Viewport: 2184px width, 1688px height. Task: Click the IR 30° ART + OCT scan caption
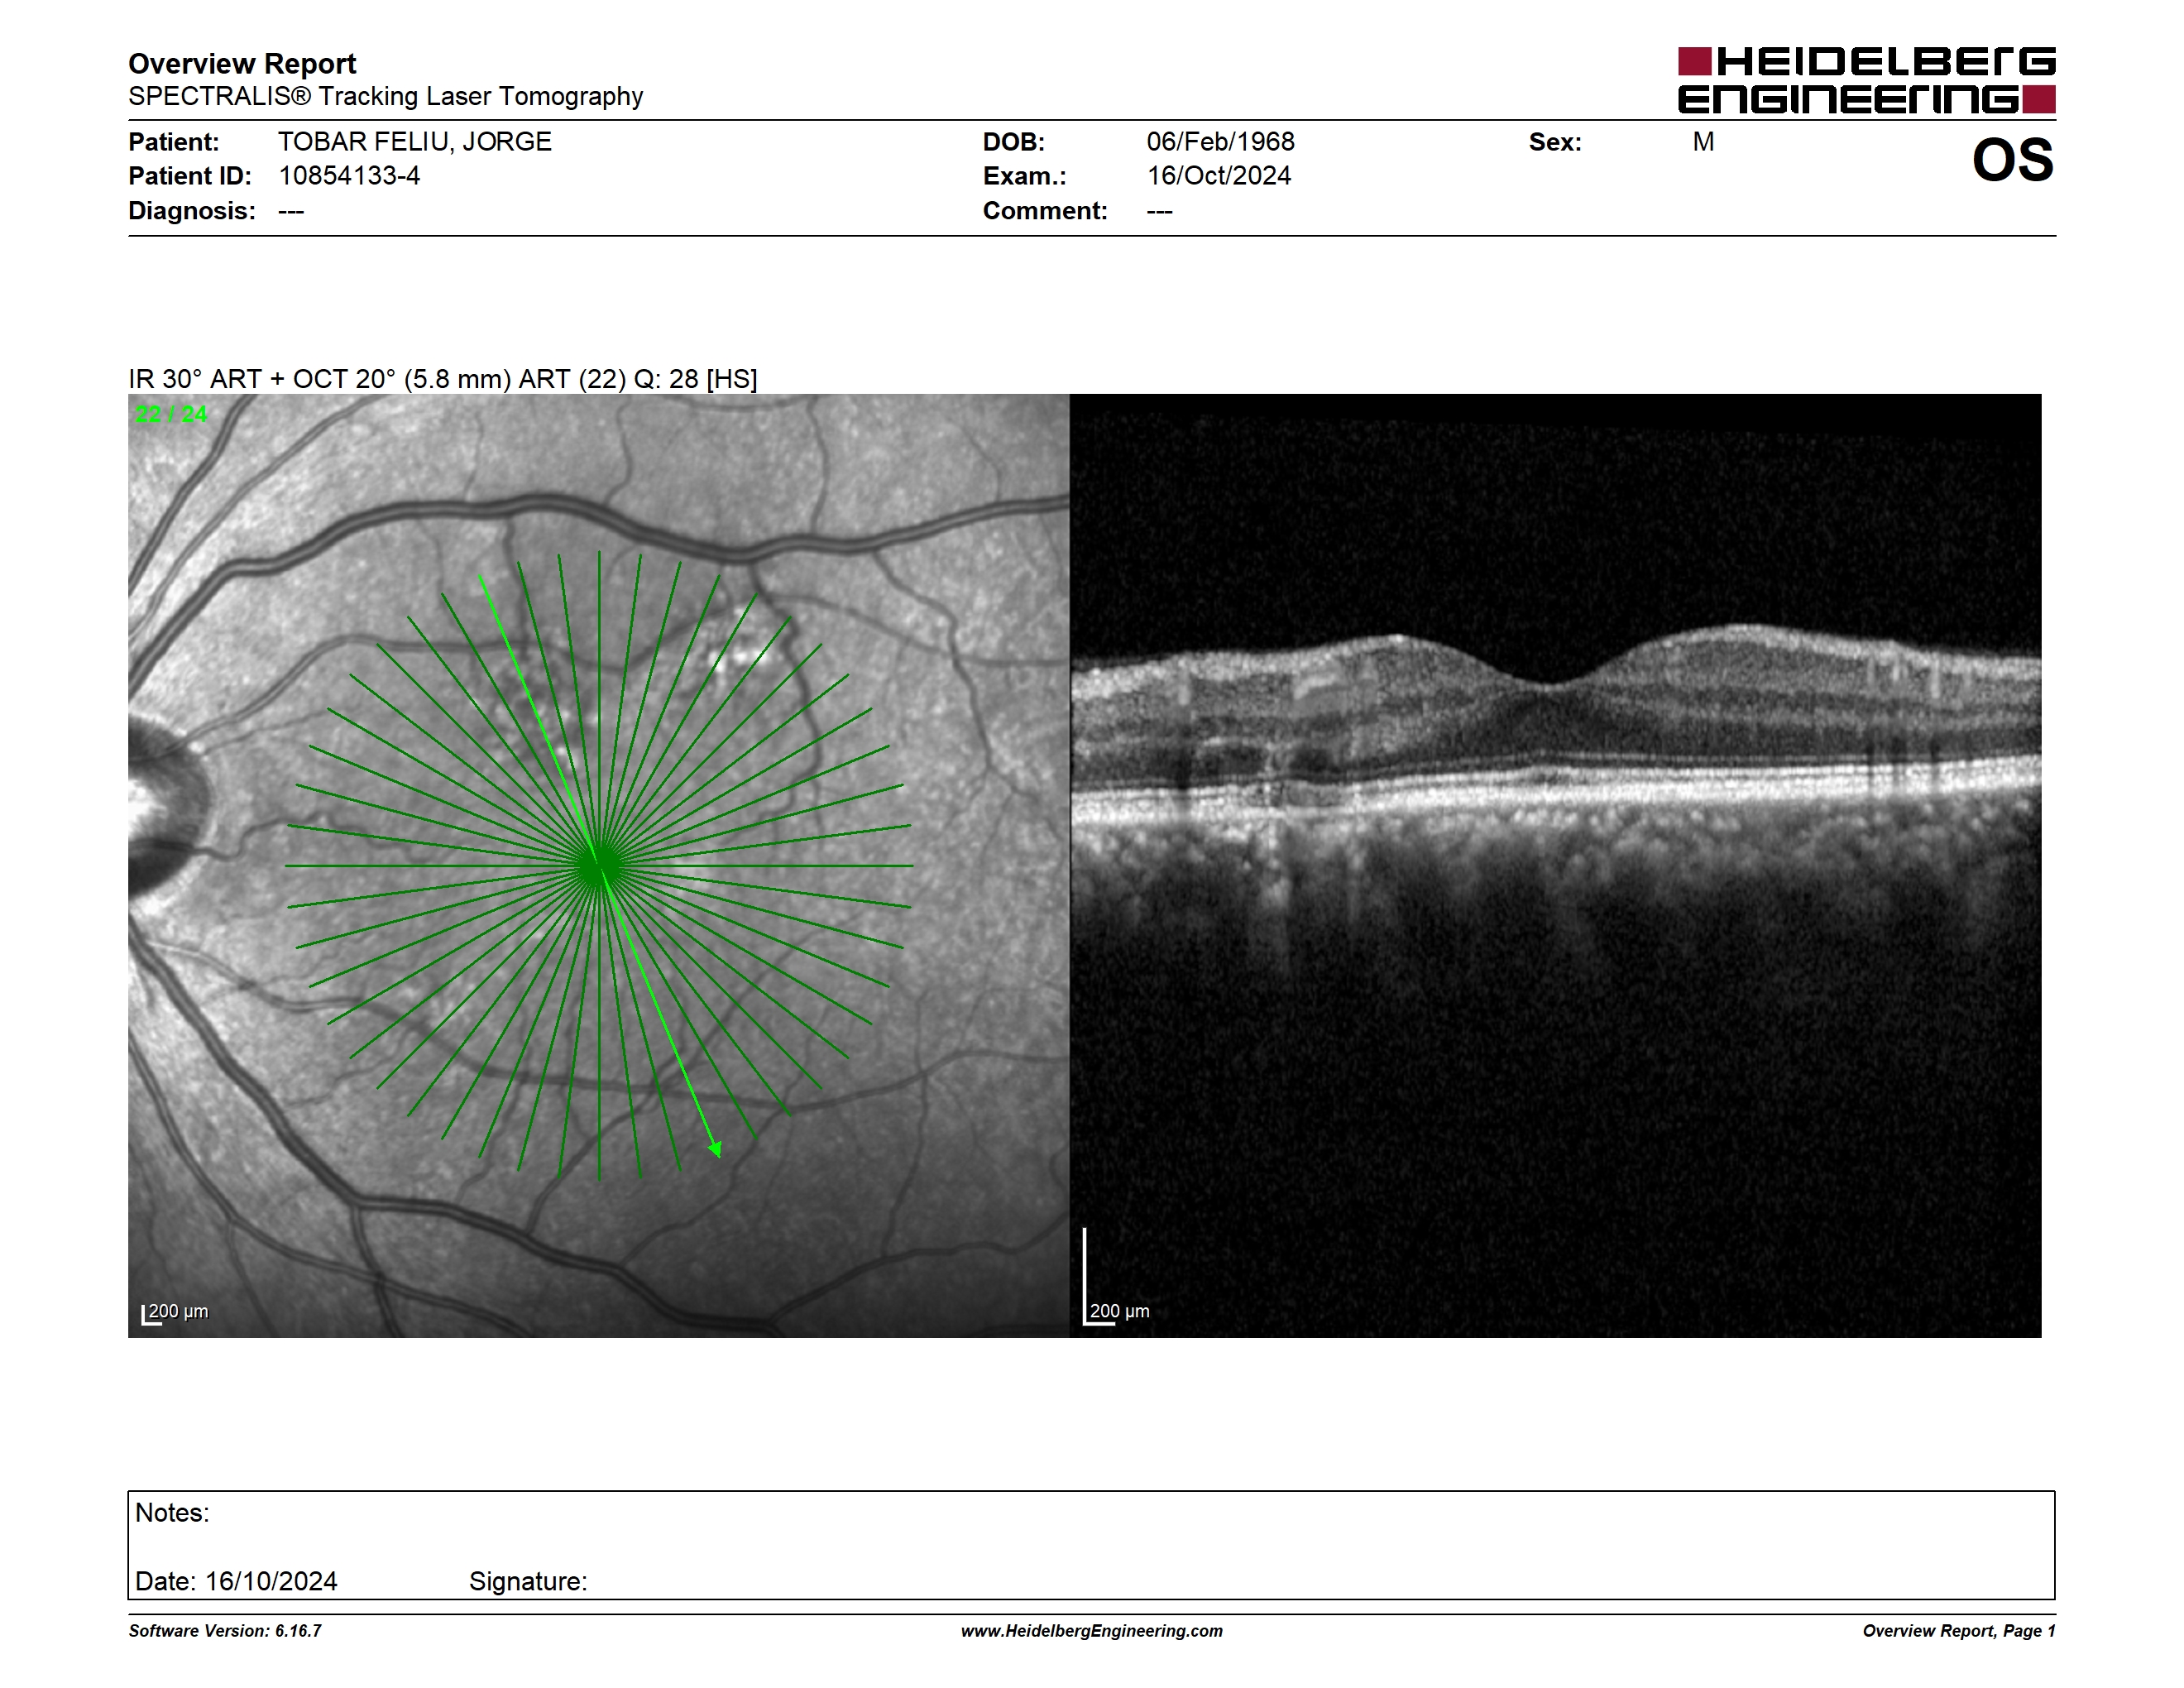click(x=443, y=379)
